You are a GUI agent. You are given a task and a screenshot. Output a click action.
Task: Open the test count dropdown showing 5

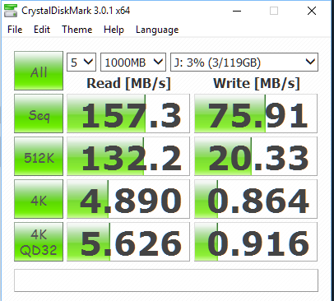click(x=81, y=63)
